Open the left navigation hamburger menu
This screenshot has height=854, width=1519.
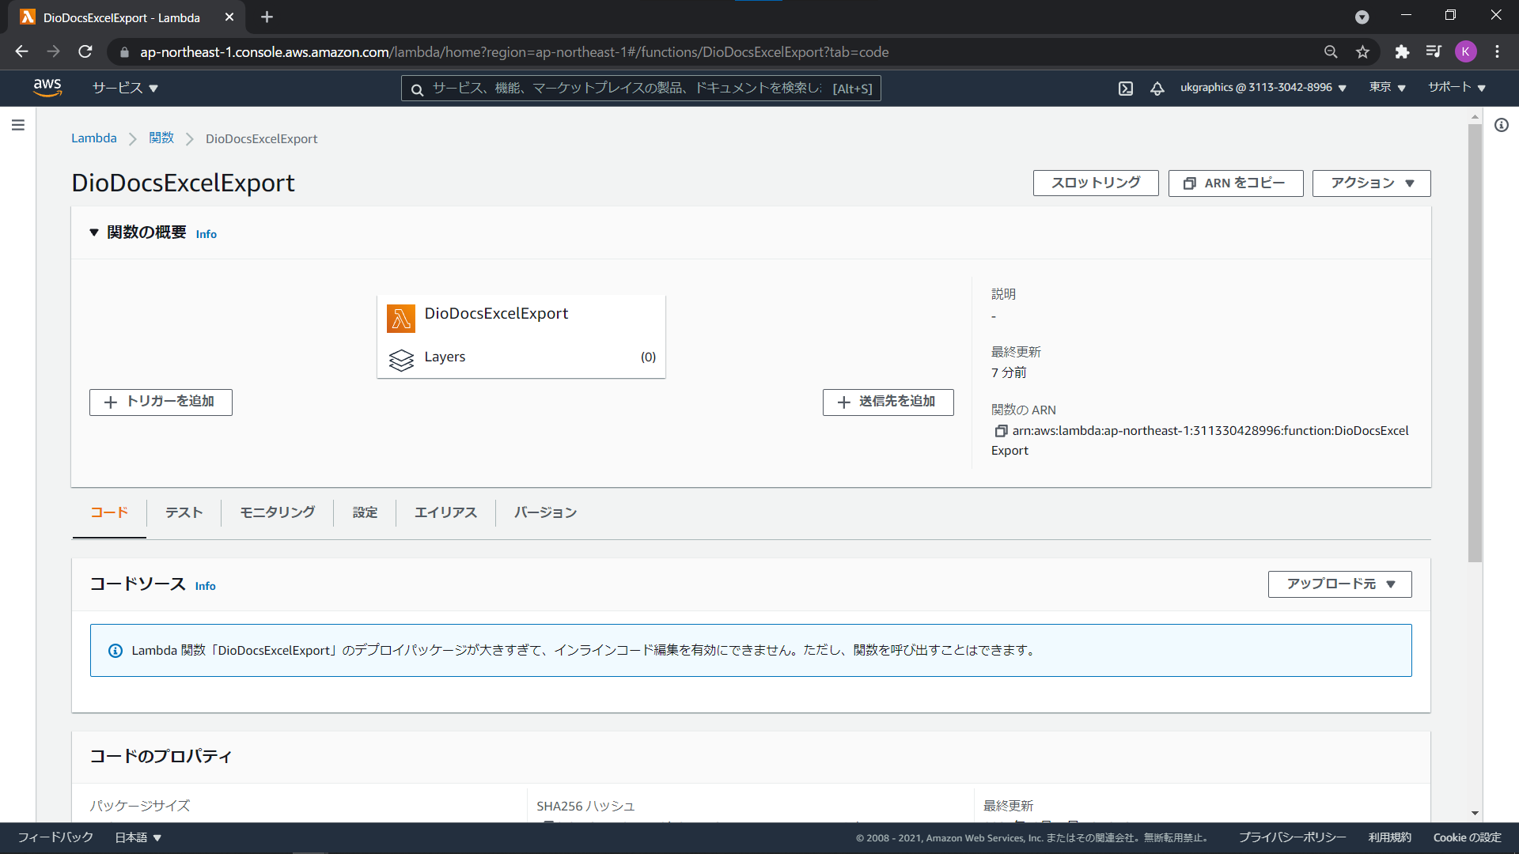(18, 125)
